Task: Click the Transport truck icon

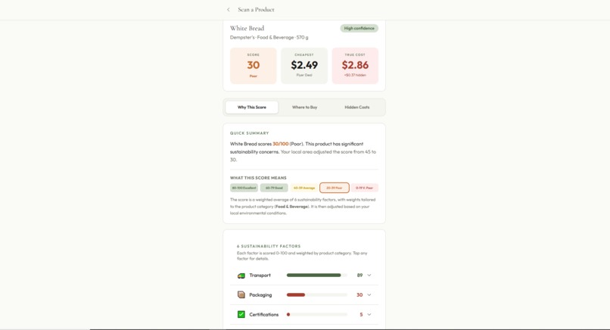Action: 241,276
